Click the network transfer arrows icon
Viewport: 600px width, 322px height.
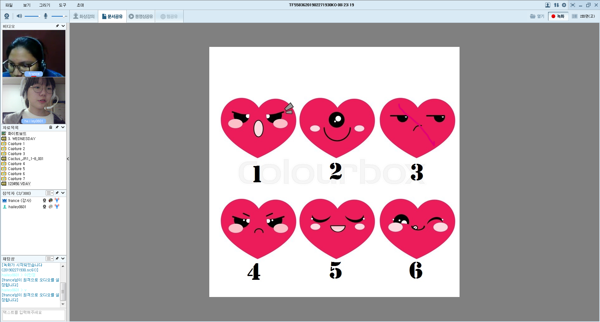tap(556, 5)
